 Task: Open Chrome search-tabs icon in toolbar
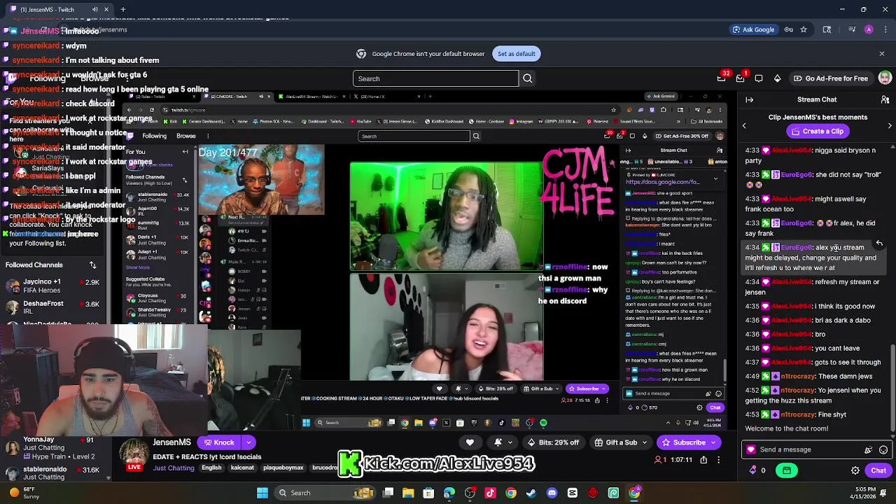click(827, 29)
